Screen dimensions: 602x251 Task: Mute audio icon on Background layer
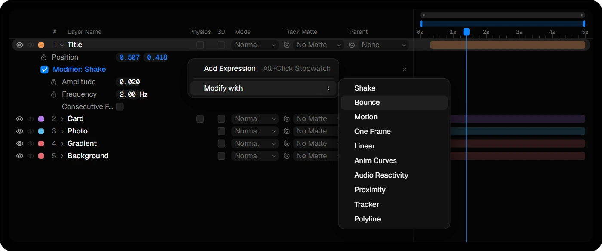pyautogui.click(x=31, y=156)
